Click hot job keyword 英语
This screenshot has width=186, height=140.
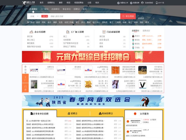[38, 22]
